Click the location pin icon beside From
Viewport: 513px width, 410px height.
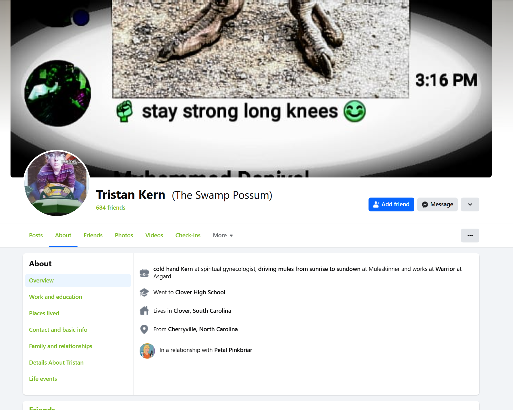(144, 329)
